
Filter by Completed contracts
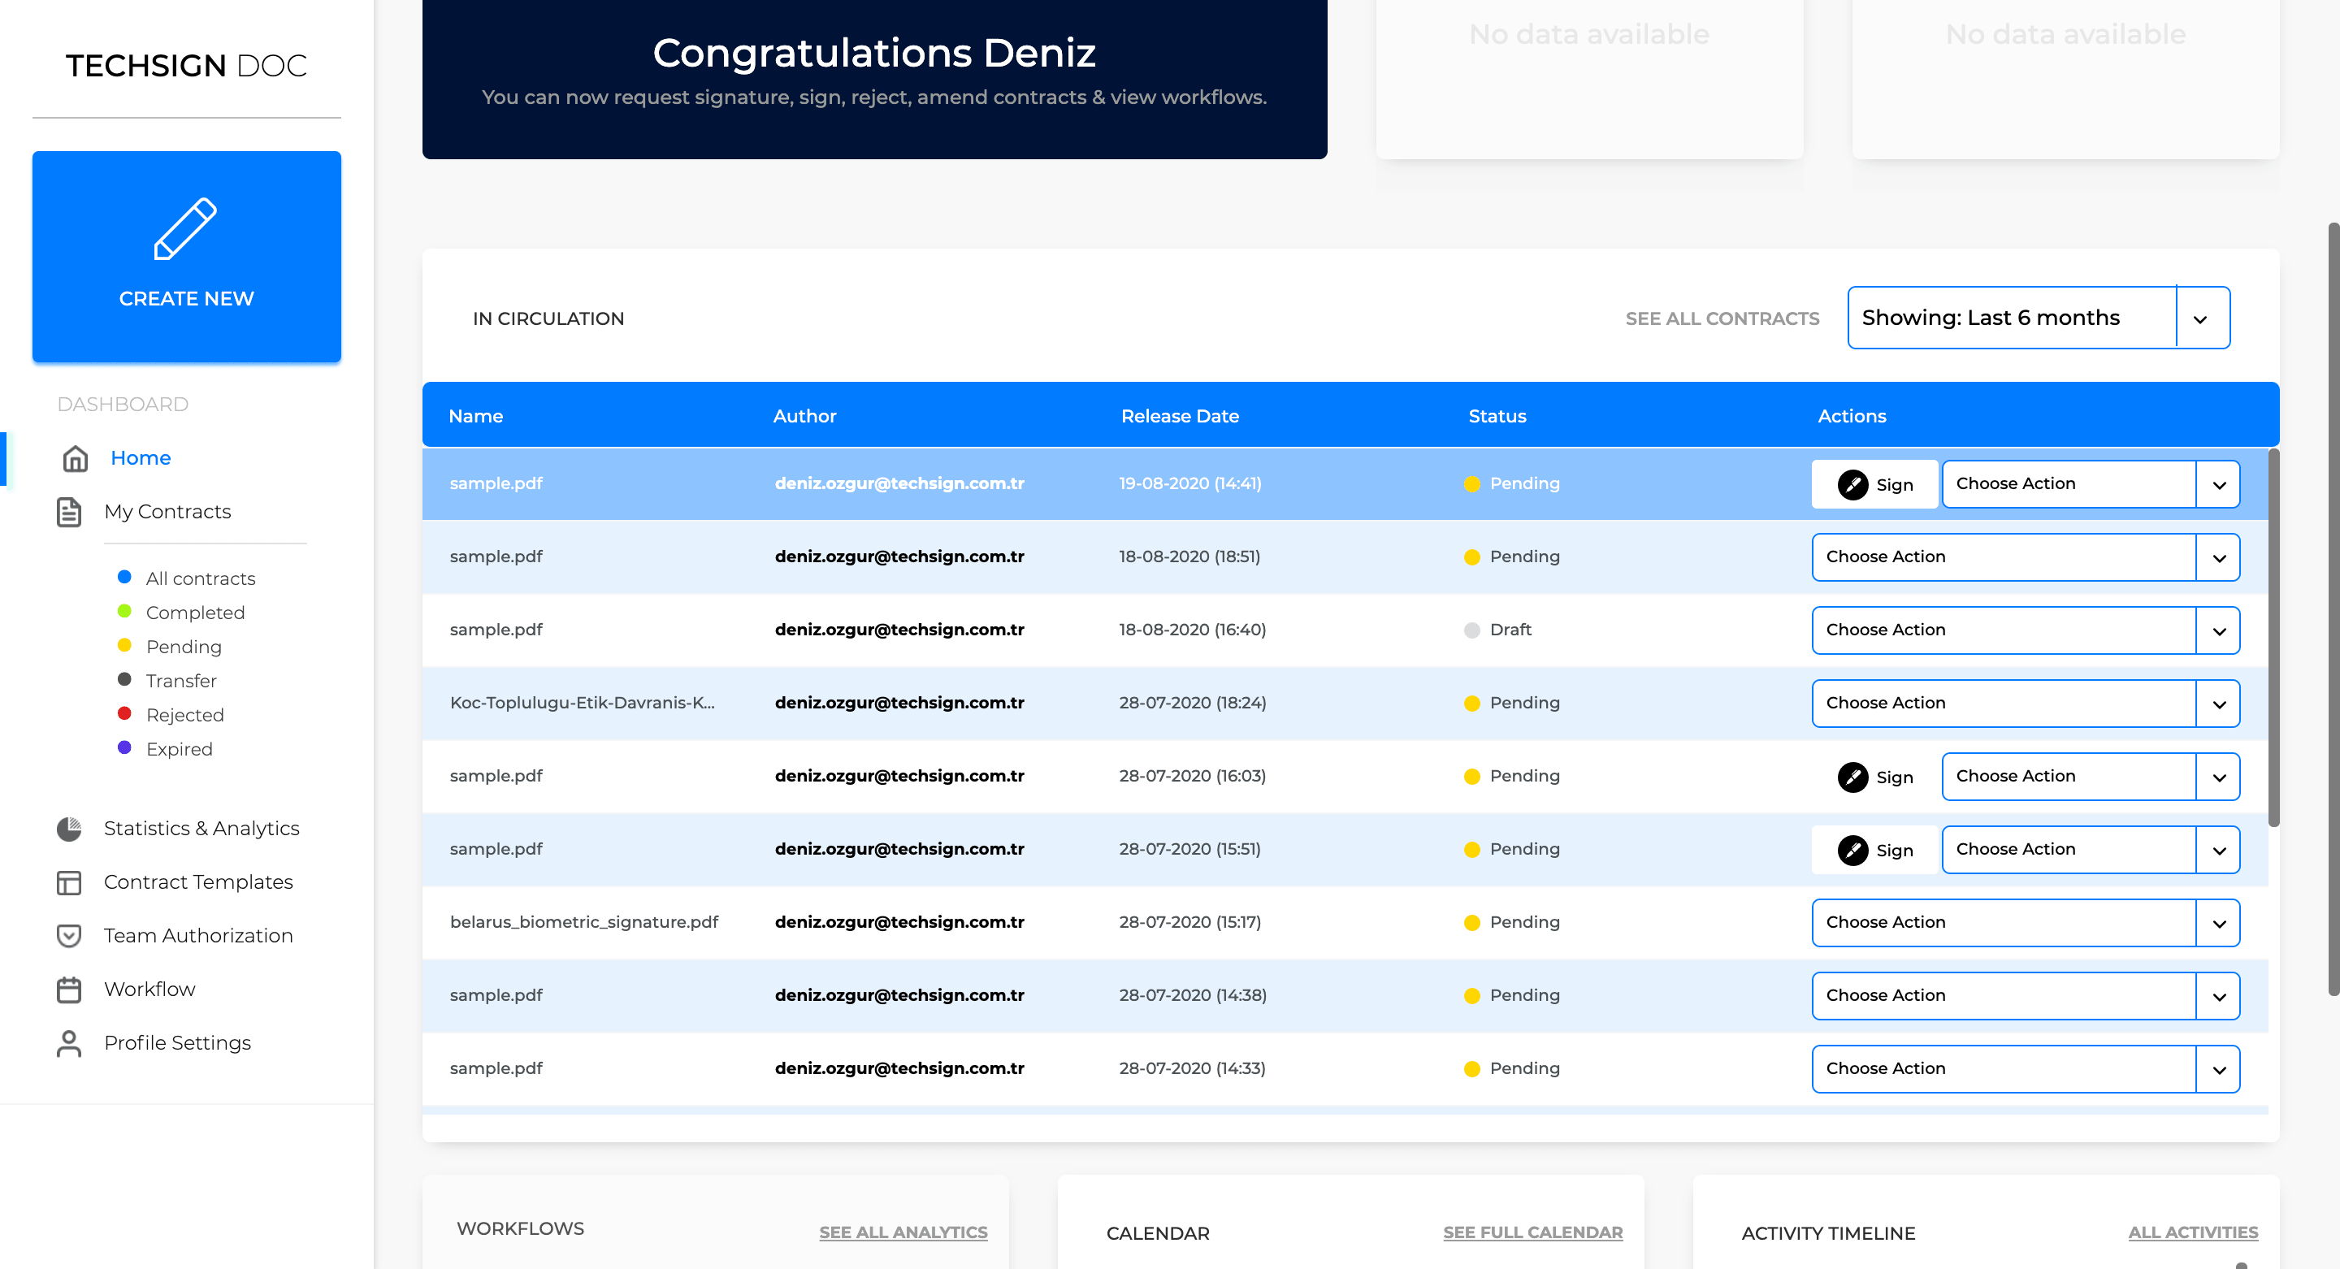tap(195, 613)
